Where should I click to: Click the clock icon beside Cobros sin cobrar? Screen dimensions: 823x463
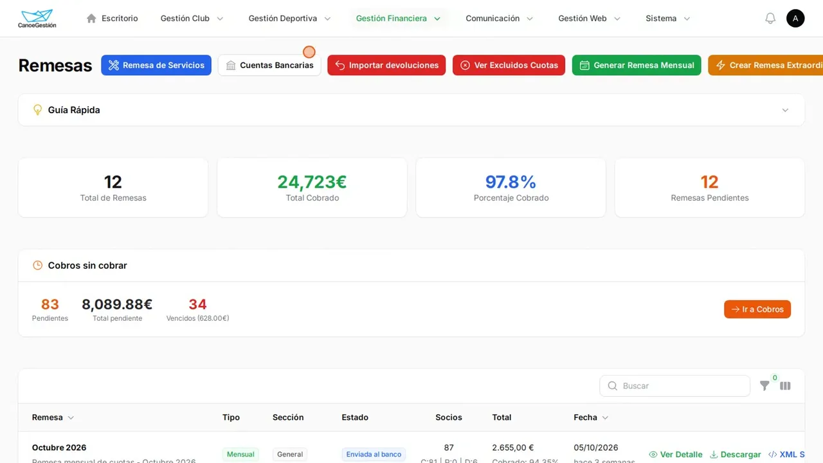point(37,266)
